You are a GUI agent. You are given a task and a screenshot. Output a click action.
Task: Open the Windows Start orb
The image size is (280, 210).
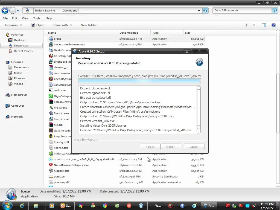pyautogui.click(x=7, y=205)
